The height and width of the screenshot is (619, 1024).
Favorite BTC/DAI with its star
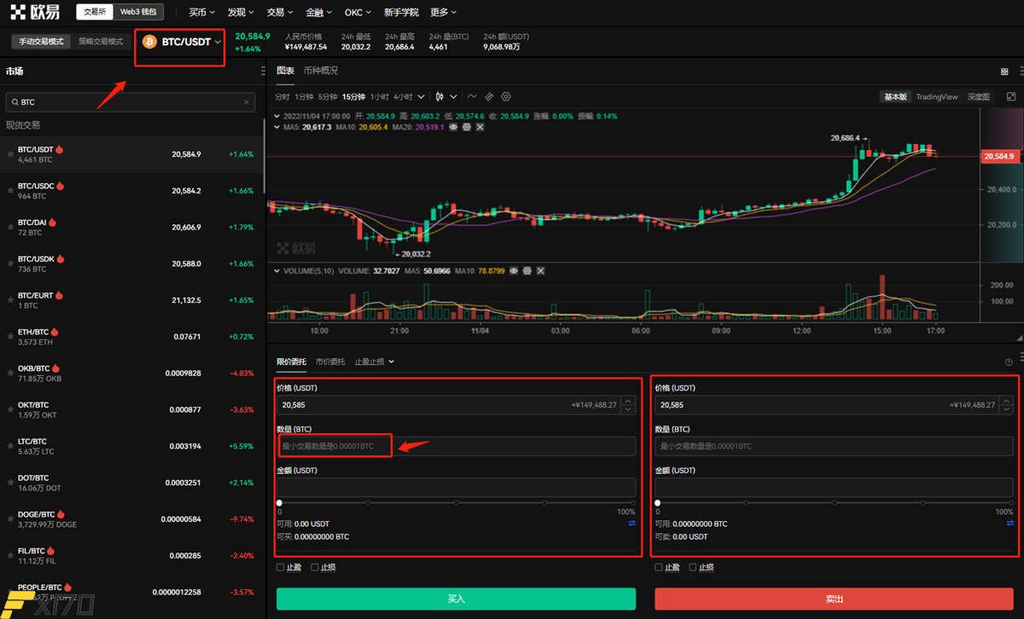10,228
